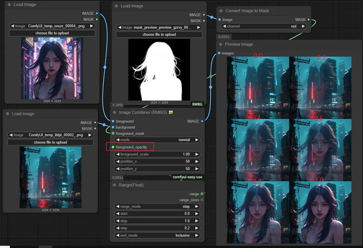Open the mode dropdown set to normal
The image size is (363, 248).
tap(157, 140)
